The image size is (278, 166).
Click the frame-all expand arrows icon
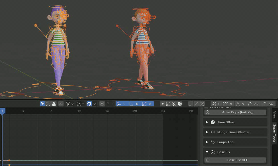click(168, 104)
